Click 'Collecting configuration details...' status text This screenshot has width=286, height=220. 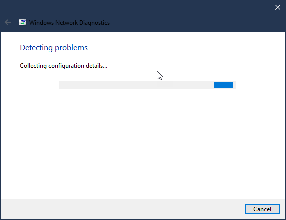click(63, 66)
